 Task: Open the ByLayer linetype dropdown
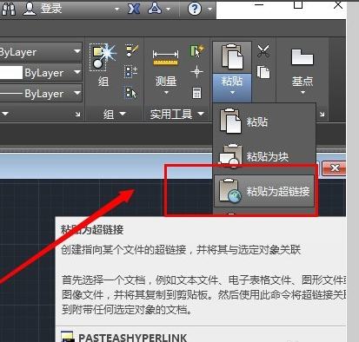click(x=41, y=93)
